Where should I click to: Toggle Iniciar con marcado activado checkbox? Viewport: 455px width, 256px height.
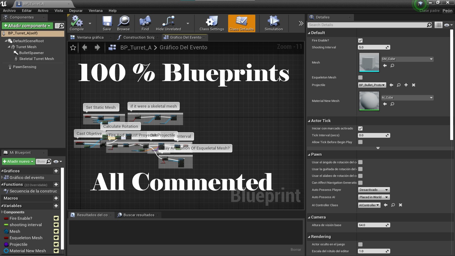[360, 128]
